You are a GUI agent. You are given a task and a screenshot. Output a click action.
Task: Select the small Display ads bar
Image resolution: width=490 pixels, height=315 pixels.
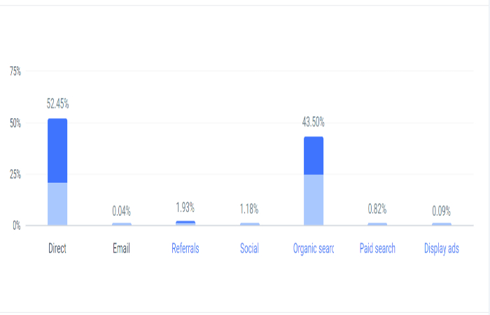[442, 224]
